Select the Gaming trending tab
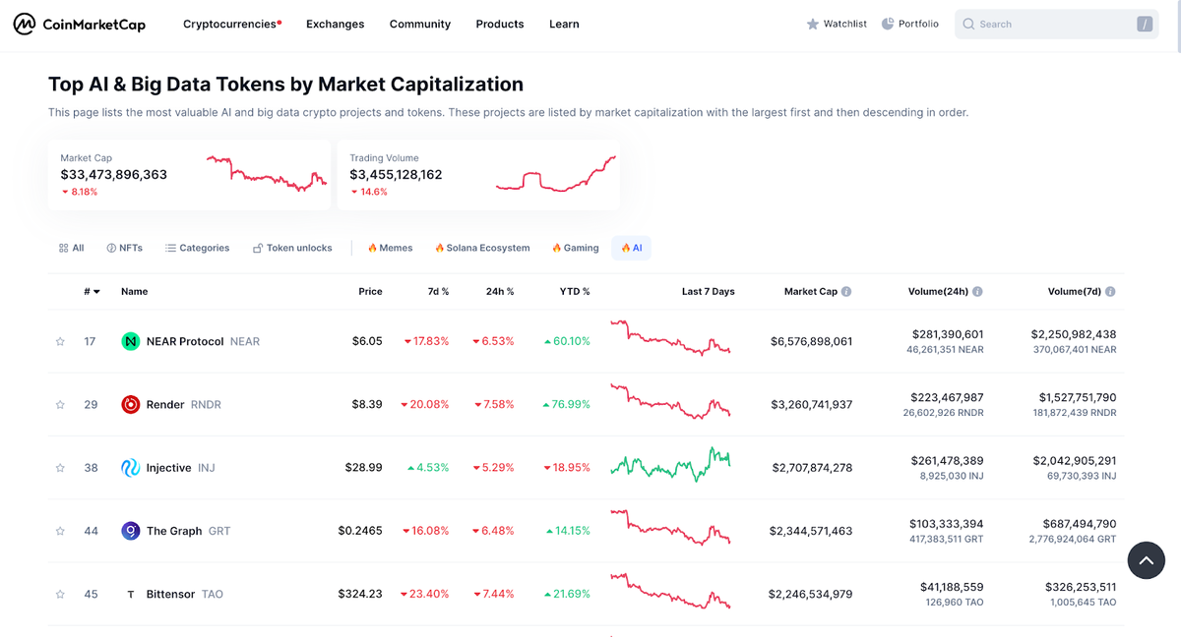The image size is (1181, 637). point(576,248)
